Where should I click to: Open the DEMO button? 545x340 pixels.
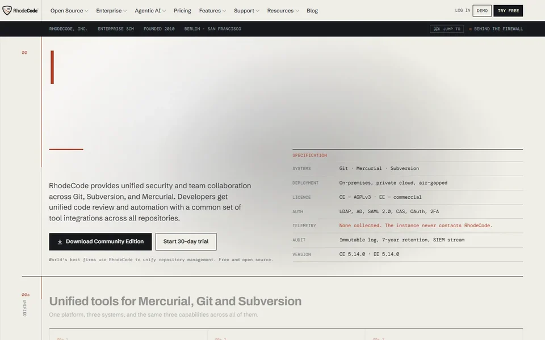tap(482, 11)
